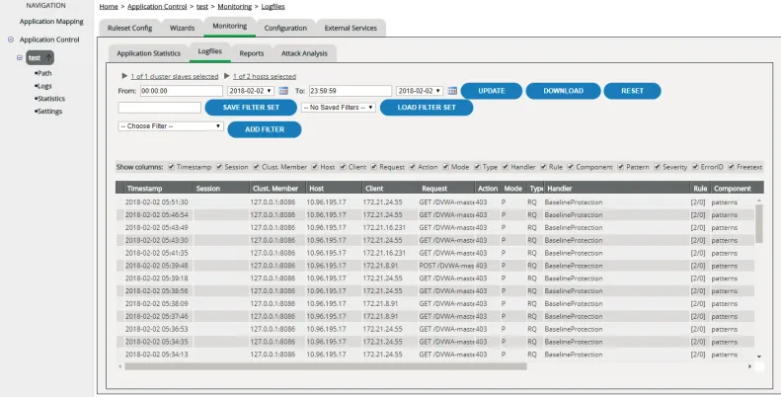Image resolution: width=781 pixels, height=397 pixels.
Task: Open the Choose Filter dropdown
Action: point(171,126)
